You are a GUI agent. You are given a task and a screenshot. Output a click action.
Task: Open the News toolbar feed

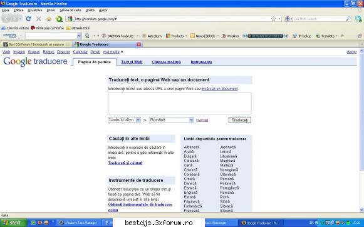pos(202,36)
